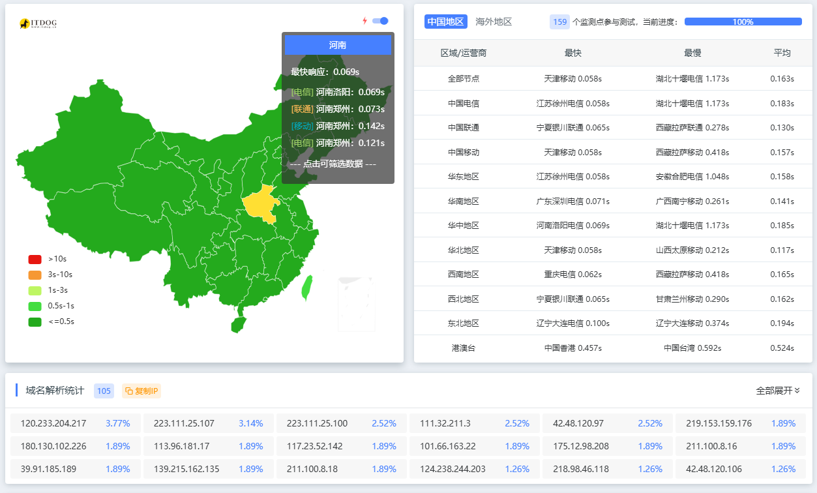The width and height of the screenshot is (817, 493).
Task: Click the 100% progress bar
Action: [743, 22]
